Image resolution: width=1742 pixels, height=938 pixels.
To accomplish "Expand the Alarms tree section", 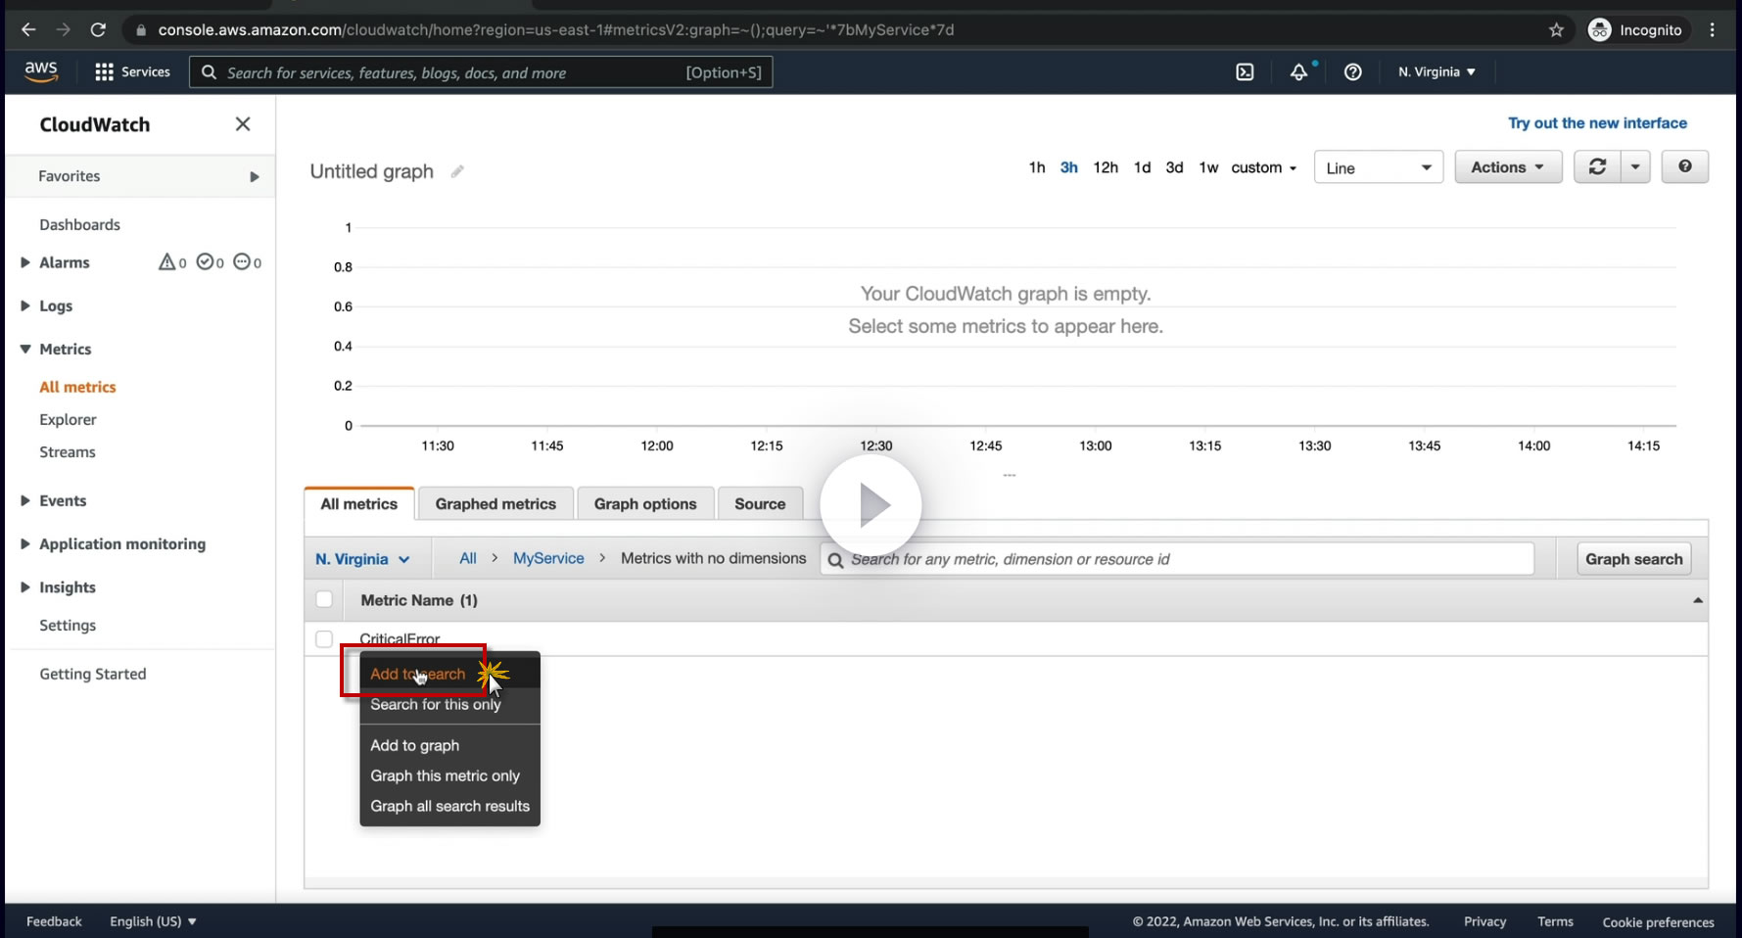I will [25, 262].
